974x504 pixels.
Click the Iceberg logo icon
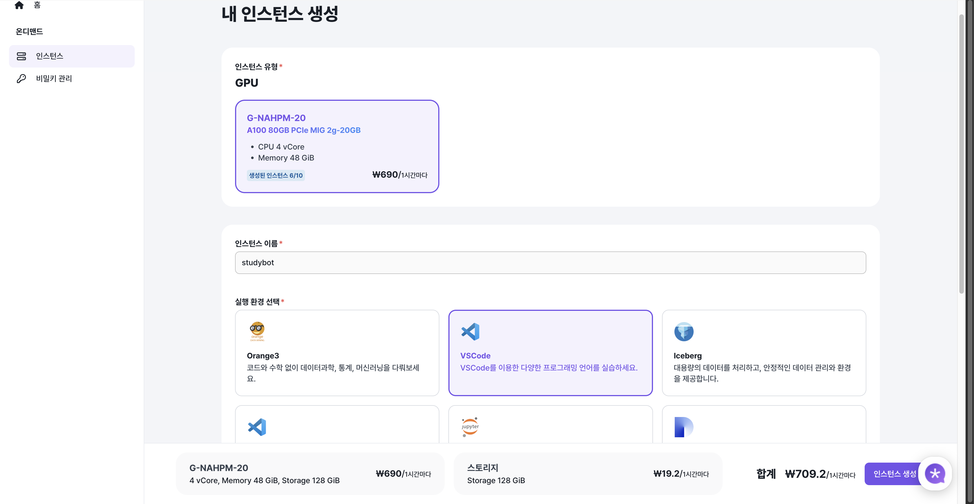tap(684, 331)
